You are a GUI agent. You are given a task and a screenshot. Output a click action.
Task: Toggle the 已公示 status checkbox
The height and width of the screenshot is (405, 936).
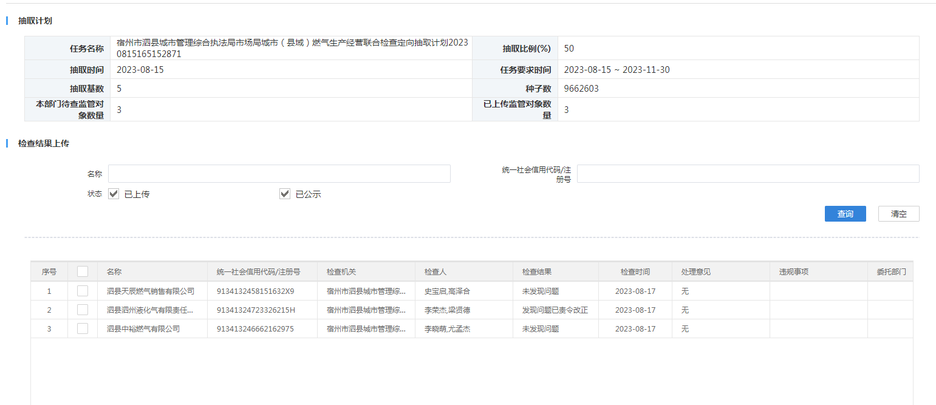pyautogui.click(x=285, y=194)
